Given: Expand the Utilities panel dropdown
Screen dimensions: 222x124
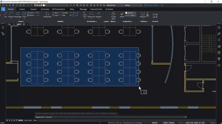Looking at the screenshot, I should coord(144,21).
